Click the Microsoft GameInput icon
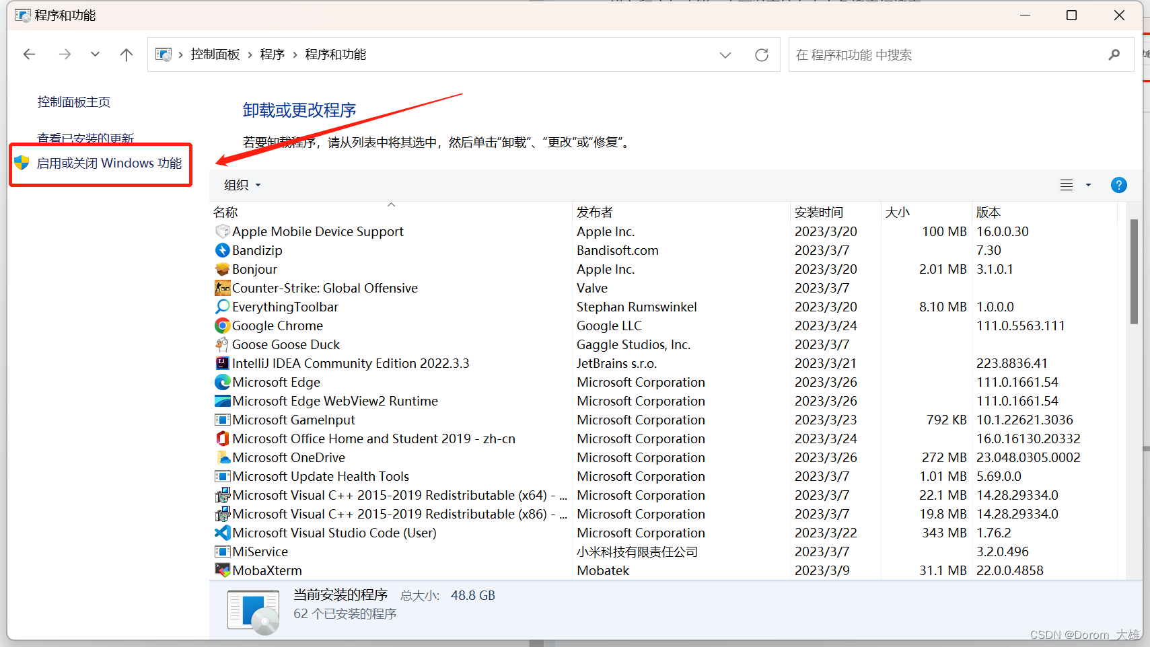This screenshot has width=1150, height=647. tap(222, 420)
